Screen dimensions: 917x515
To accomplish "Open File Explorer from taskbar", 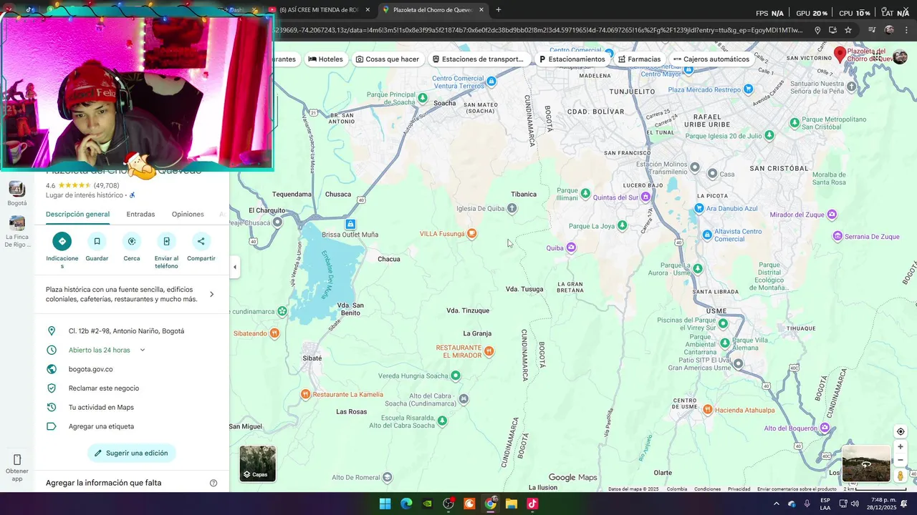I will pyautogui.click(x=511, y=504).
